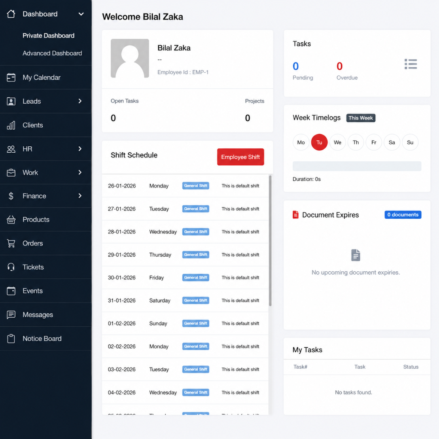Select Sa in Week Timelogs
The height and width of the screenshot is (439, 439).
pos(392,142)
